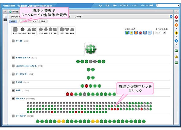The height and width of the screenshot is (130, 181).
Task: Collapse the 仮想マシン section
Action: coord(13,98)
